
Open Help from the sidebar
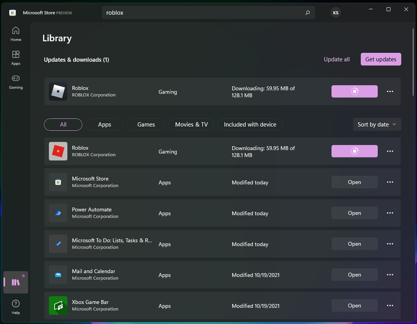pos(16,307)
